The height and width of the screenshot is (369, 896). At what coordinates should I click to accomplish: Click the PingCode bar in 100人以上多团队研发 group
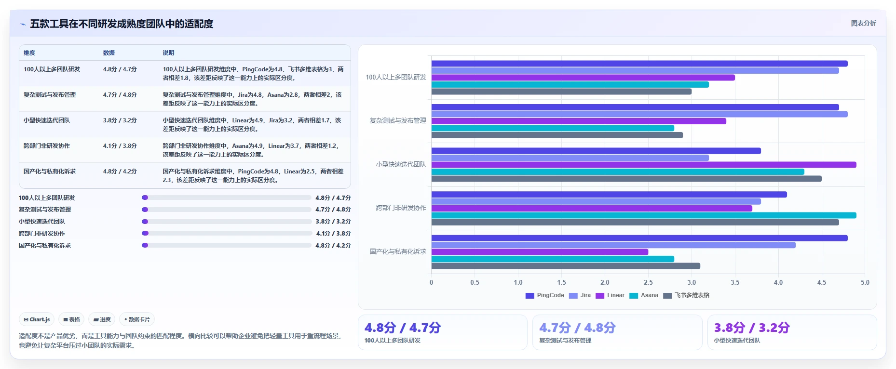tap(639, 64)
